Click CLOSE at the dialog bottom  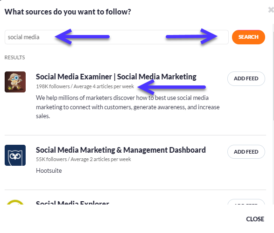click(x=255, y=219)
